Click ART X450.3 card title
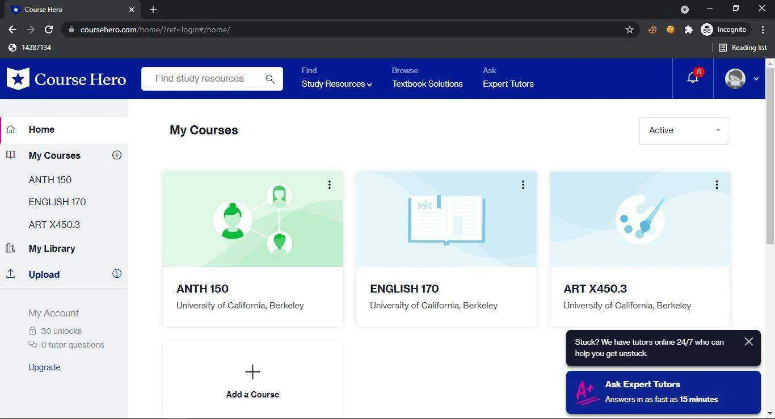Image resolution: width=775 pixels, height=419 pixels. 595,289
